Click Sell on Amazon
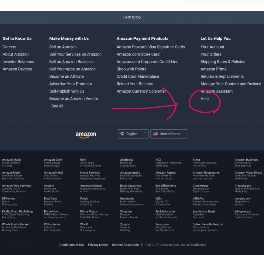Viewport: 264px width, 255px height. click(63, 47)
